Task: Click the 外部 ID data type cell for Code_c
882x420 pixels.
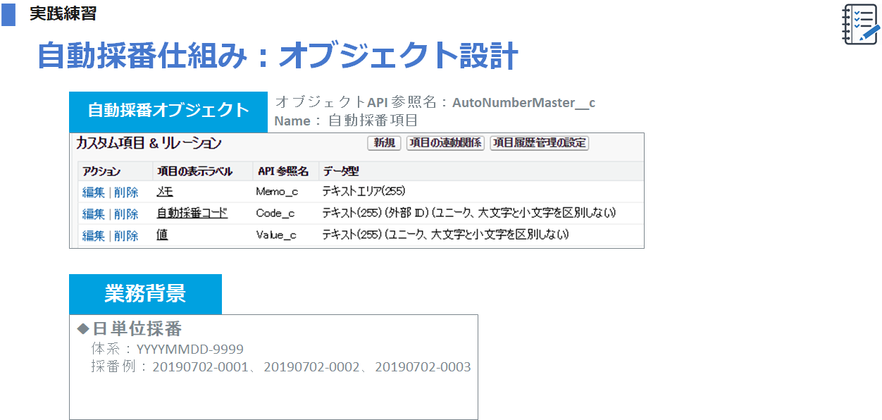Action: 469,213
